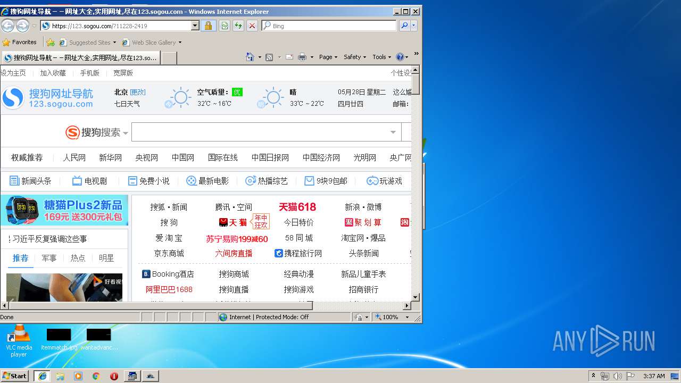The image size is (681, 383).
Task: Click the horizontal scrollbar right arrow
Action: pyautogui.click(x=407, y=305)
